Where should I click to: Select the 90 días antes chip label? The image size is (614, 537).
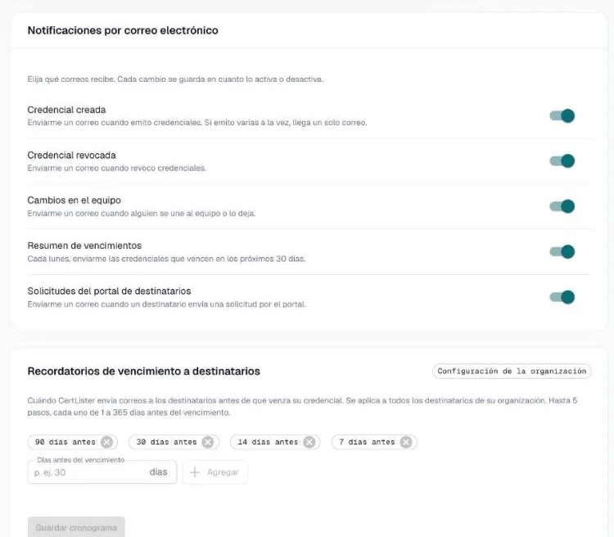pyautogui.click(x=65, y=442)
